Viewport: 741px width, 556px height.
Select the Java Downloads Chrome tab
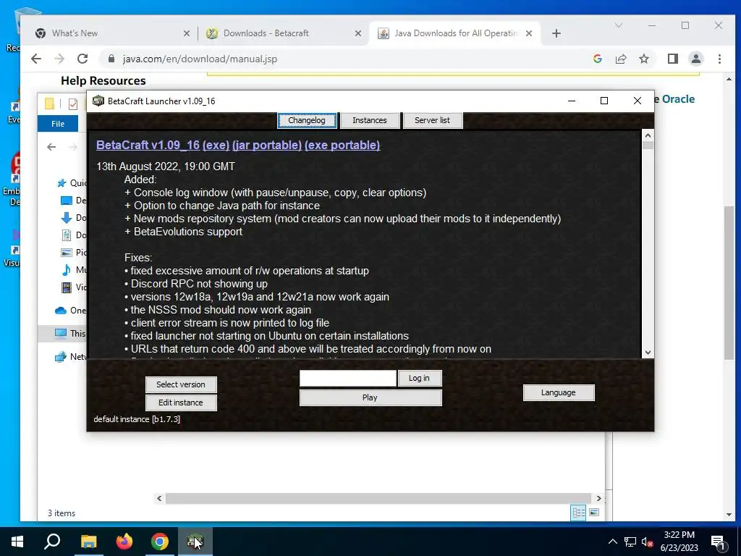[x=456, y=33]
